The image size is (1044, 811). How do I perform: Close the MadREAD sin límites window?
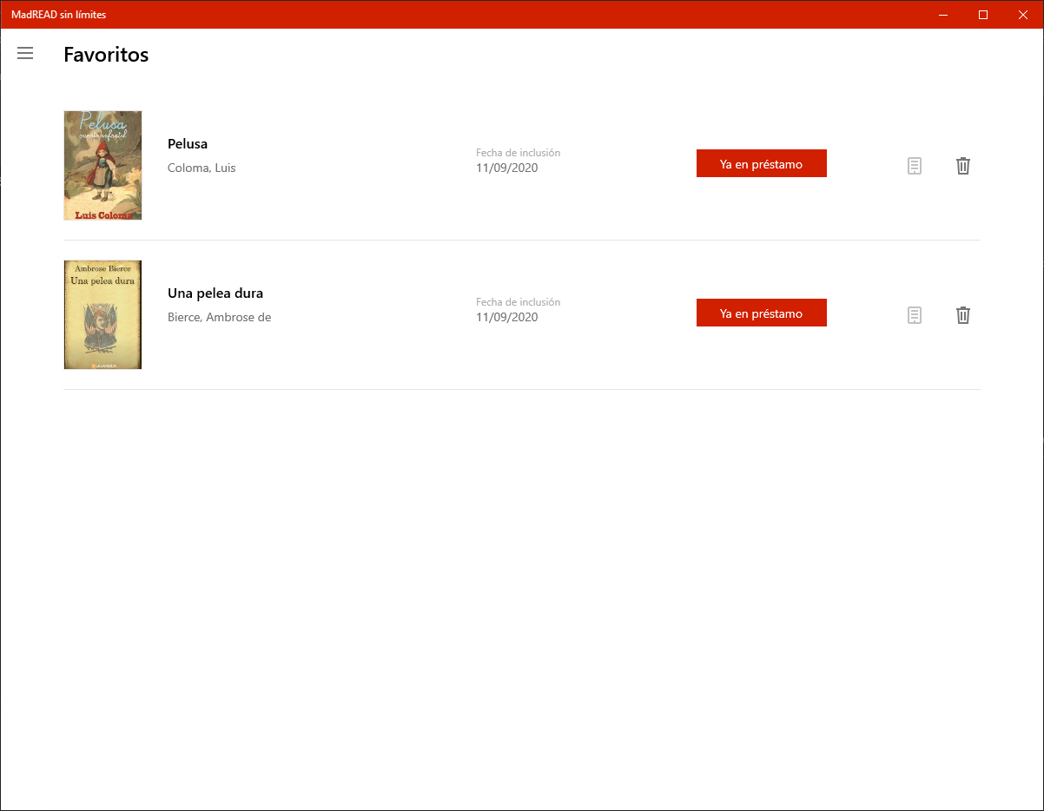1023,15
